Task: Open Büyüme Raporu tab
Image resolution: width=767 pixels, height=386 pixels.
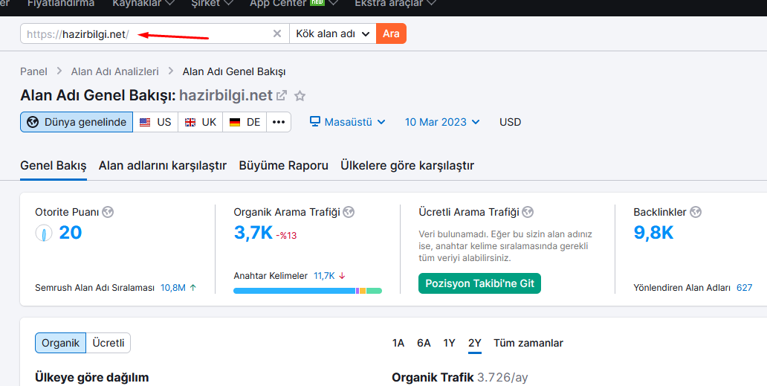Action: pos(283,166)
